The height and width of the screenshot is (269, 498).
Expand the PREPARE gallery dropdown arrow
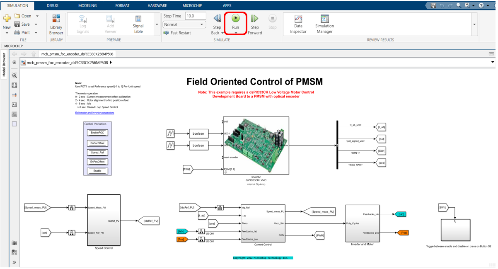[x=157, y=24]
